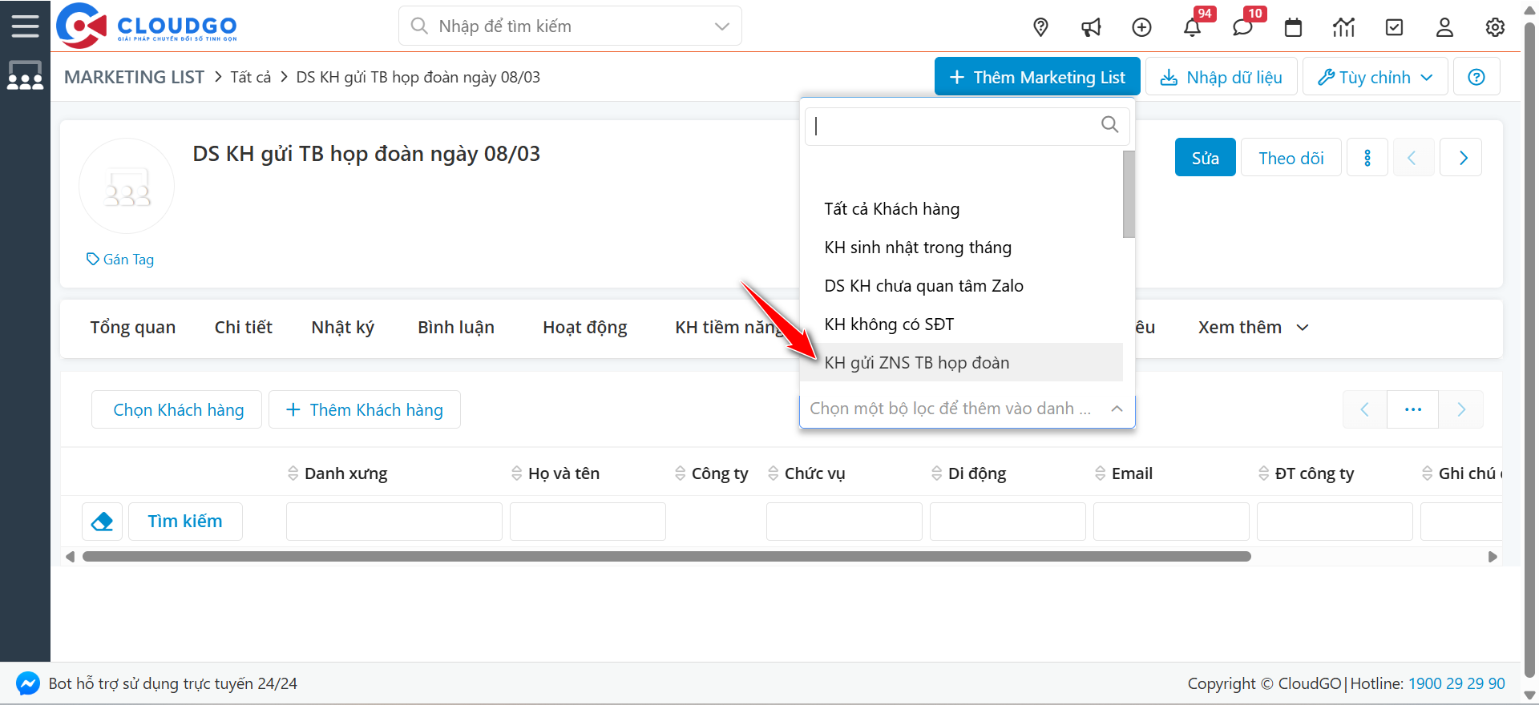Collapse the filter selector combo box
The height and width of the screenshot is (705, 1539).
click(x=967, y=409)
